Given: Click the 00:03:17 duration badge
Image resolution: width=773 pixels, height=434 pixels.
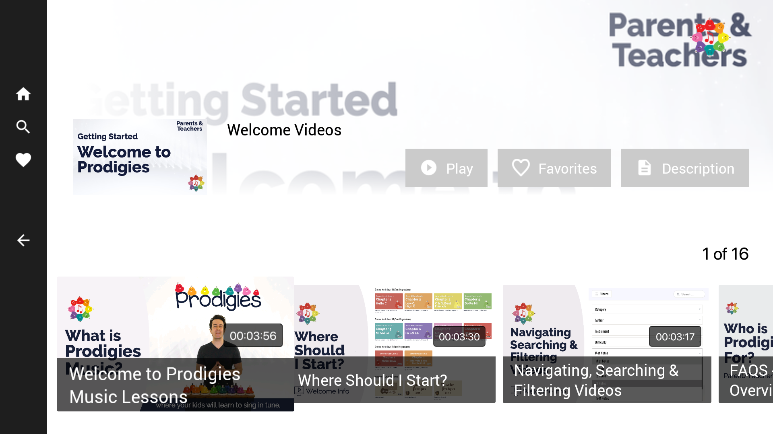Looking at the screenshot, I should pos(675,337).
